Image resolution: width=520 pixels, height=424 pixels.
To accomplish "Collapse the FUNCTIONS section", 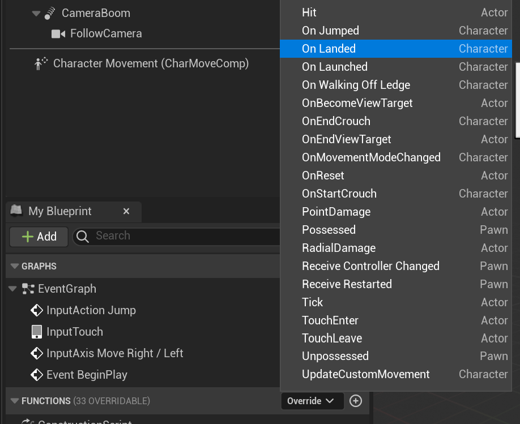I will 15,401.
